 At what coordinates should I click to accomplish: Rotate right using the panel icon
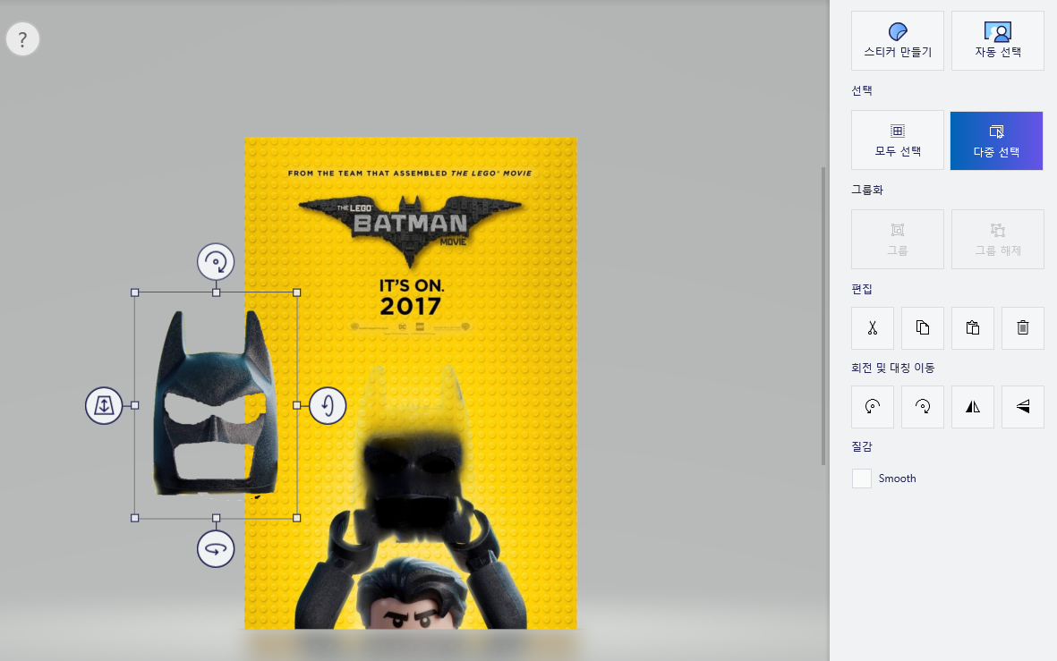coord(922,407)
